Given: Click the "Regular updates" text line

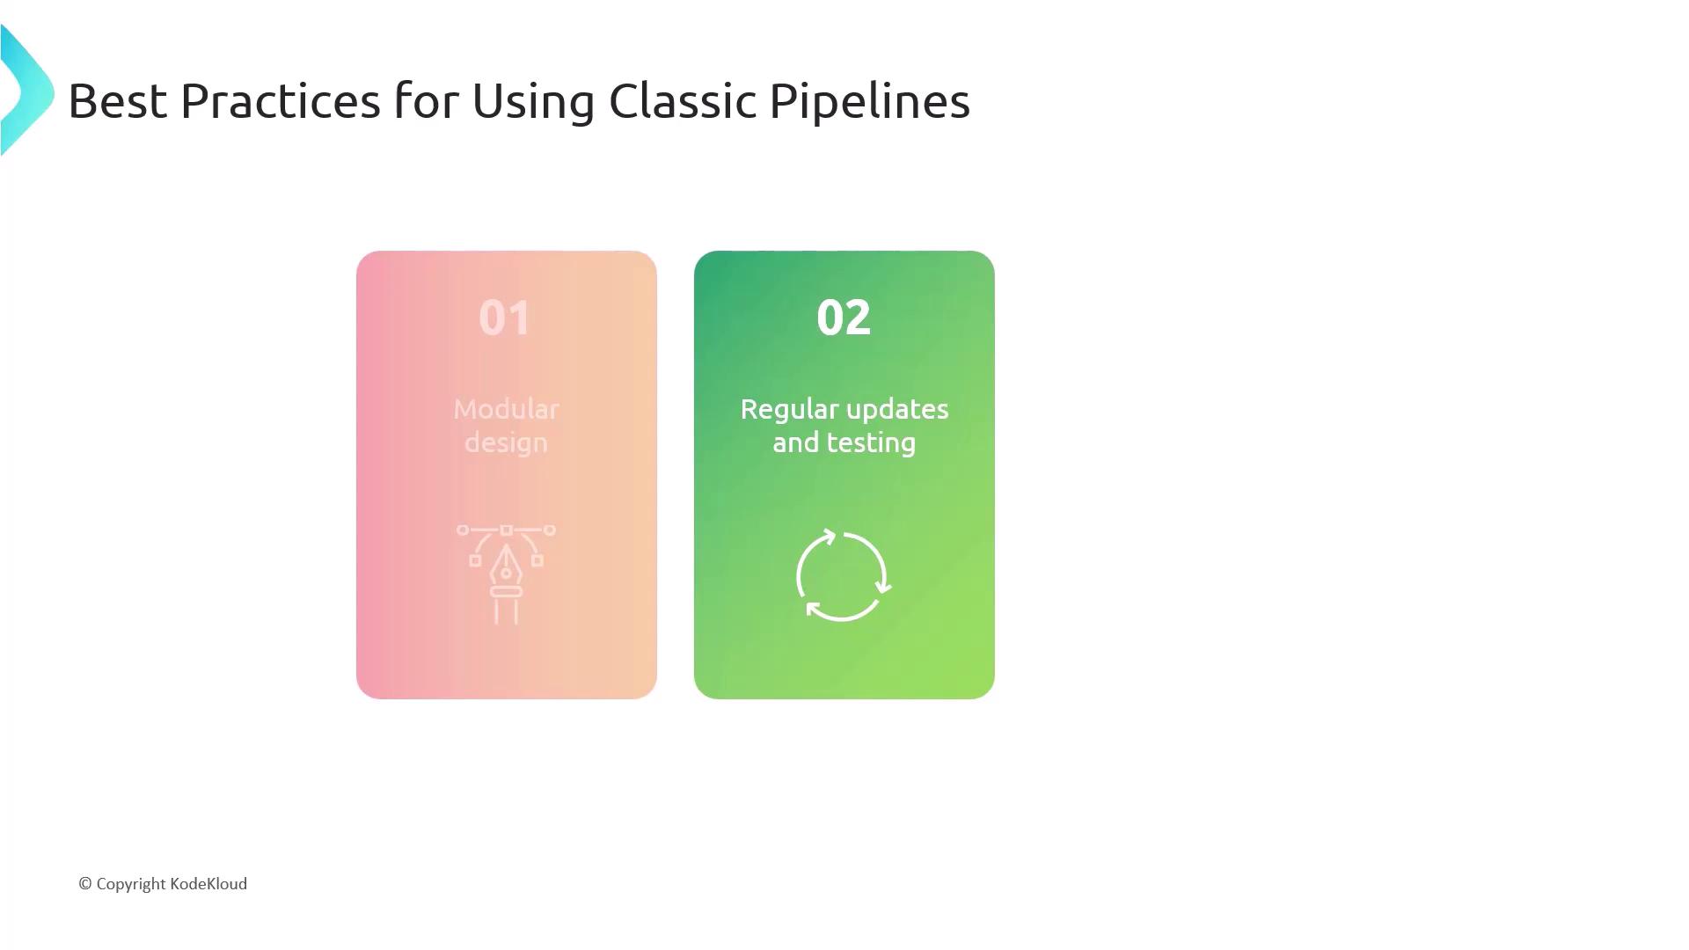Looking at the screenshot, I should [x=844, y=409].
